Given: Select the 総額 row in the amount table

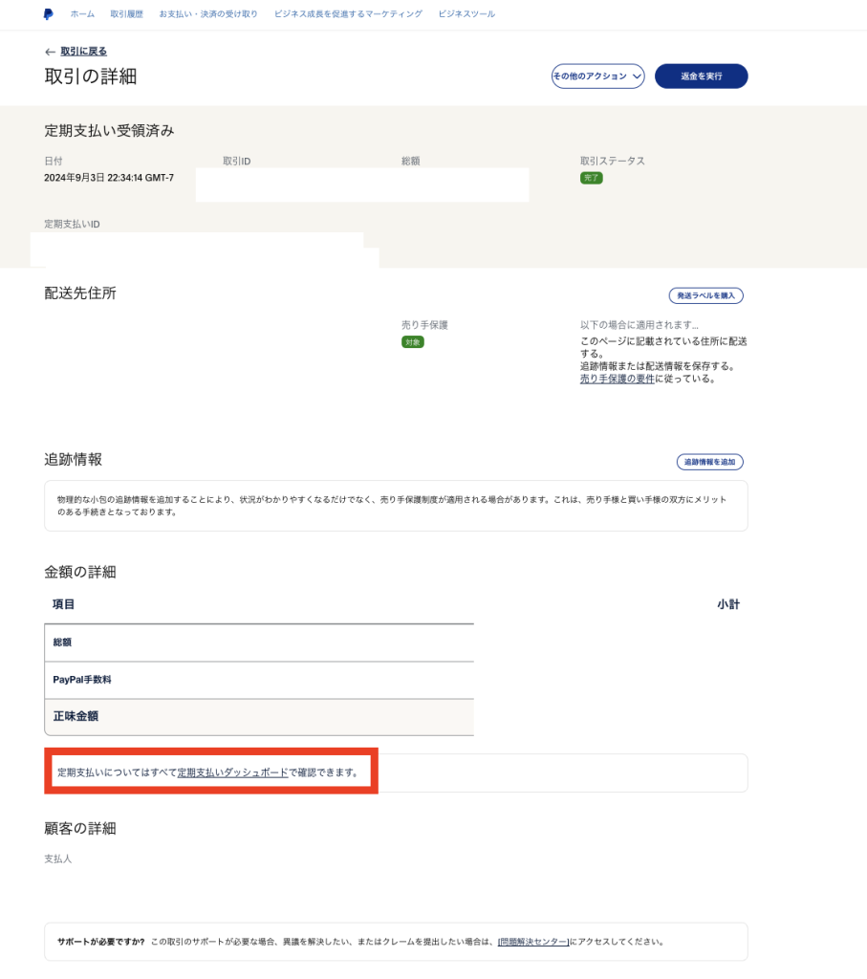Looking at the screenshot, I should (x=259, y=642).
